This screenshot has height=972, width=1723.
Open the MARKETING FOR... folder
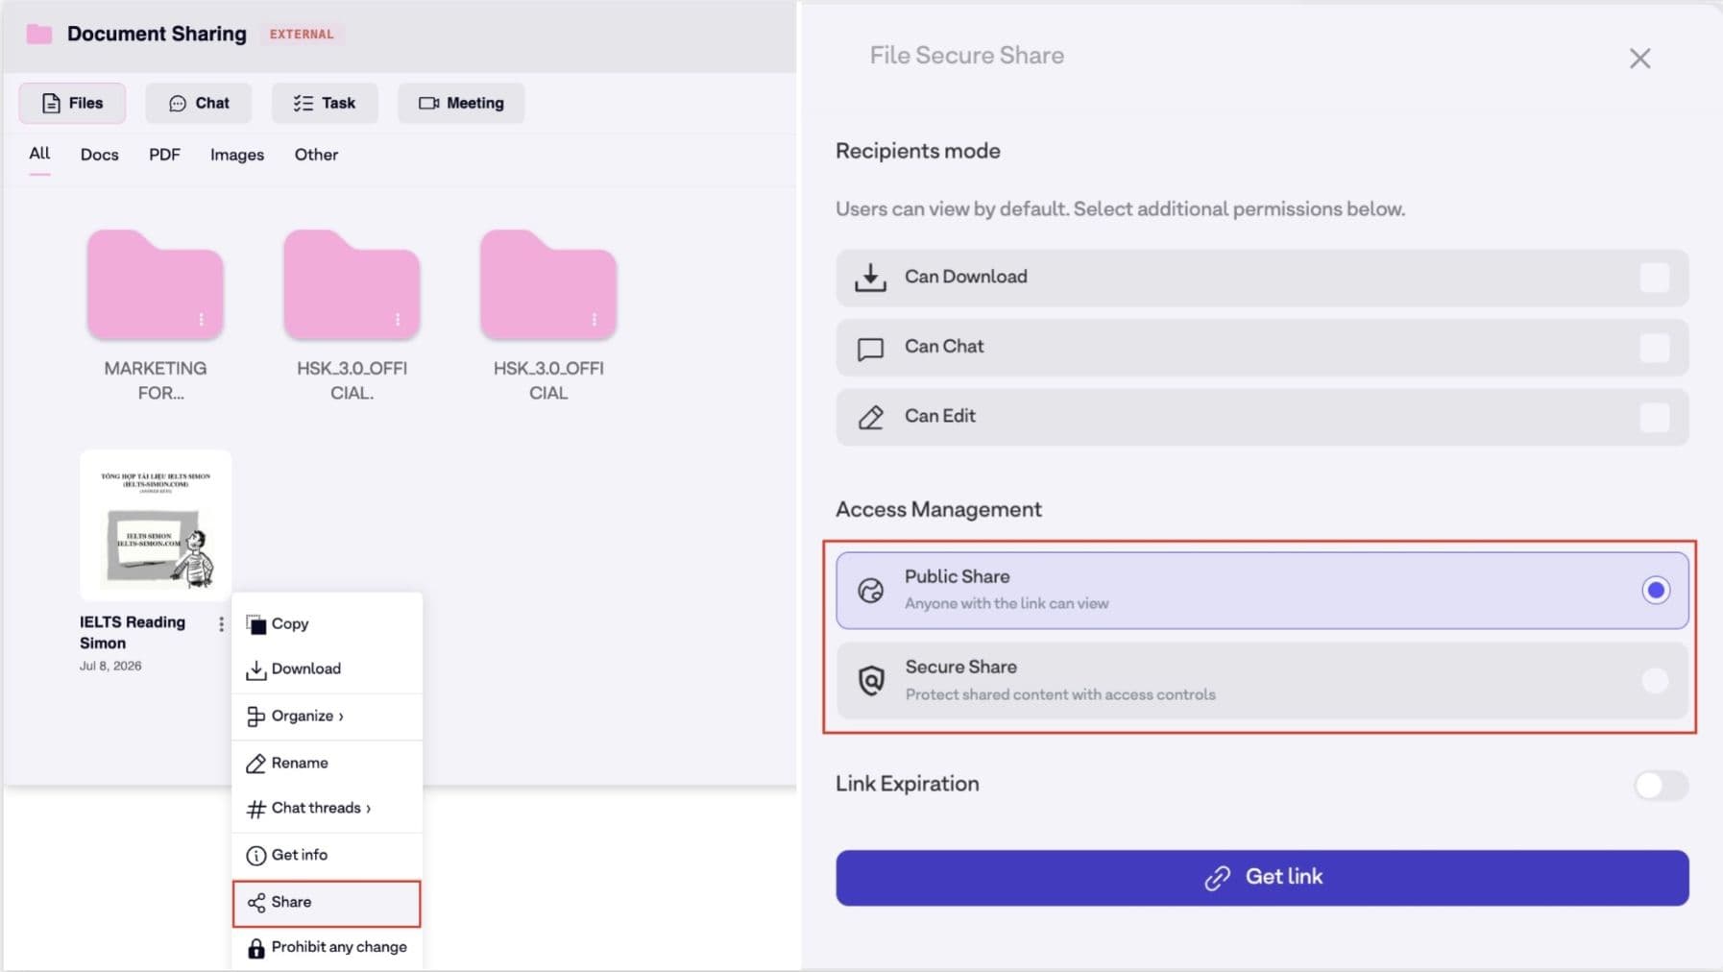156,284
